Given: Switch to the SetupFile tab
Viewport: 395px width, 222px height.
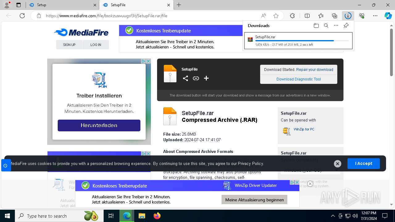Looking at the screenshot, I should click(x=136, y=5).
